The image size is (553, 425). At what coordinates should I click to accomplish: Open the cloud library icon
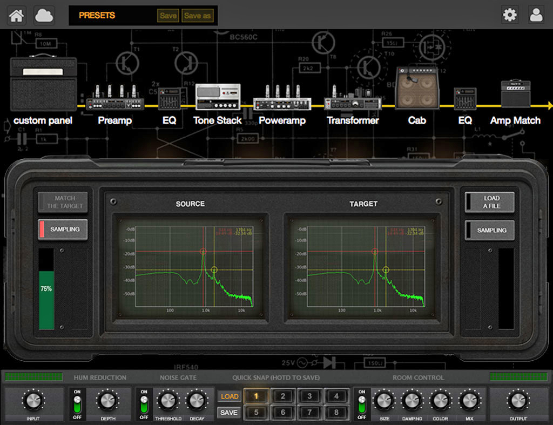[44, 15]
